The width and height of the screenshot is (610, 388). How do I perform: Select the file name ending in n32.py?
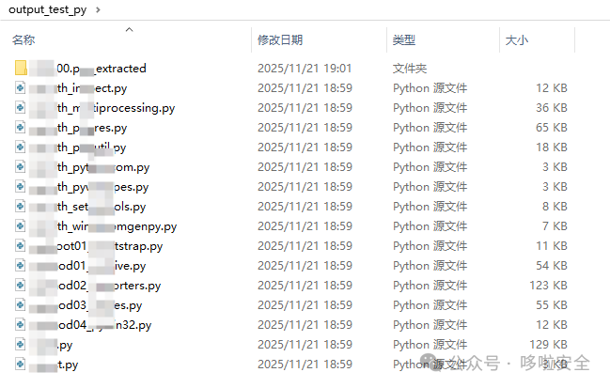coord(104,325)
